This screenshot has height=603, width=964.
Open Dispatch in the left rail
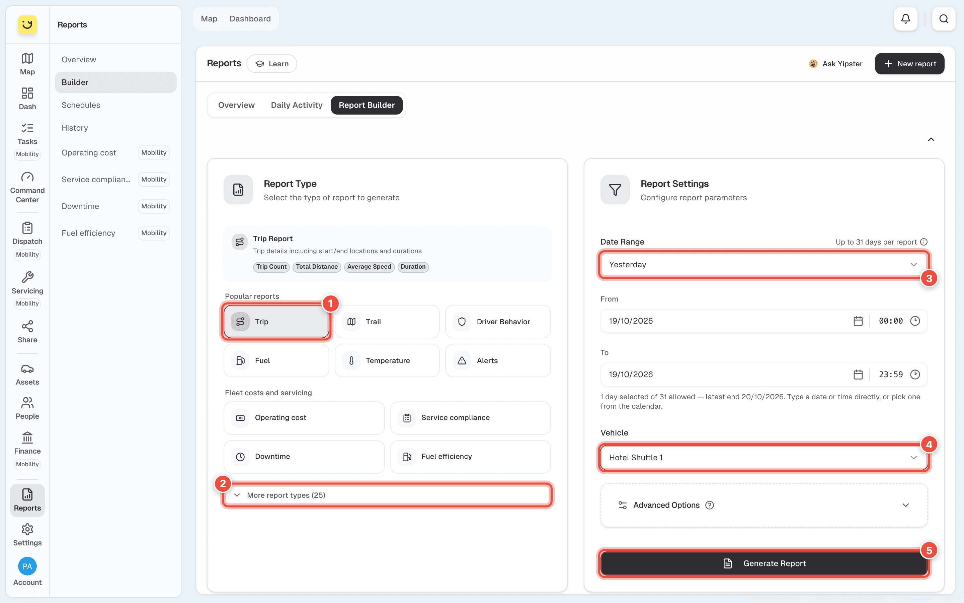(27, 241)
